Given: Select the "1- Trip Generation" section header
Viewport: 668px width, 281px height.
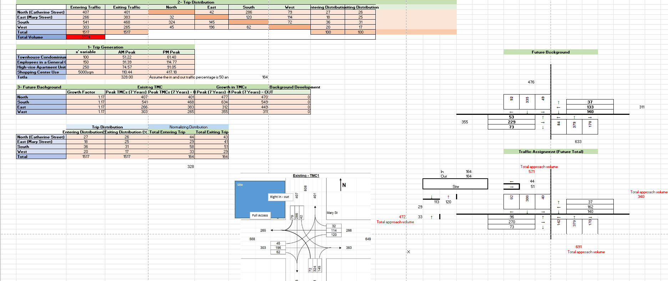Looking at the screenshot, I should [105, 47].
